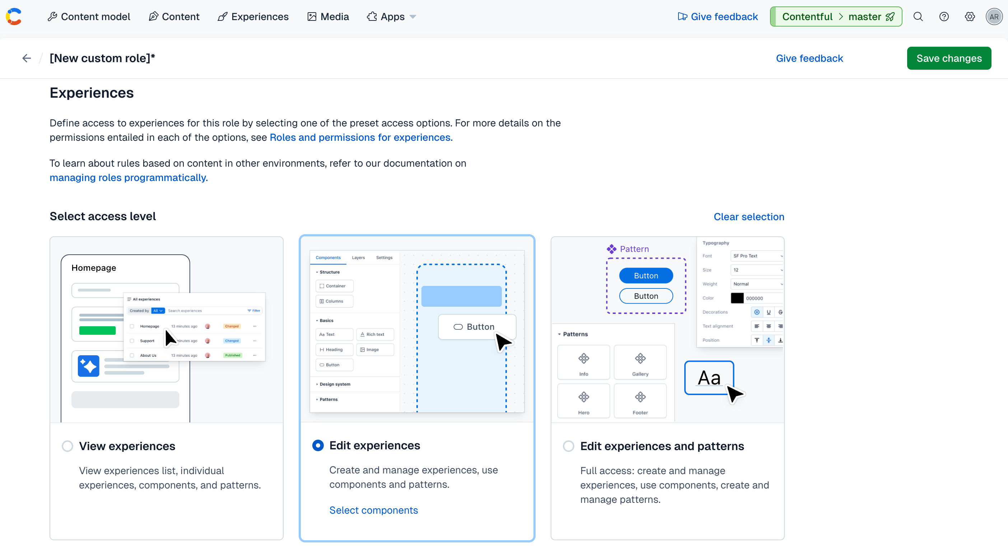Screen dimensions: 1008x546
Task: Go to the Media section
Action: click(x=328, y=17)
